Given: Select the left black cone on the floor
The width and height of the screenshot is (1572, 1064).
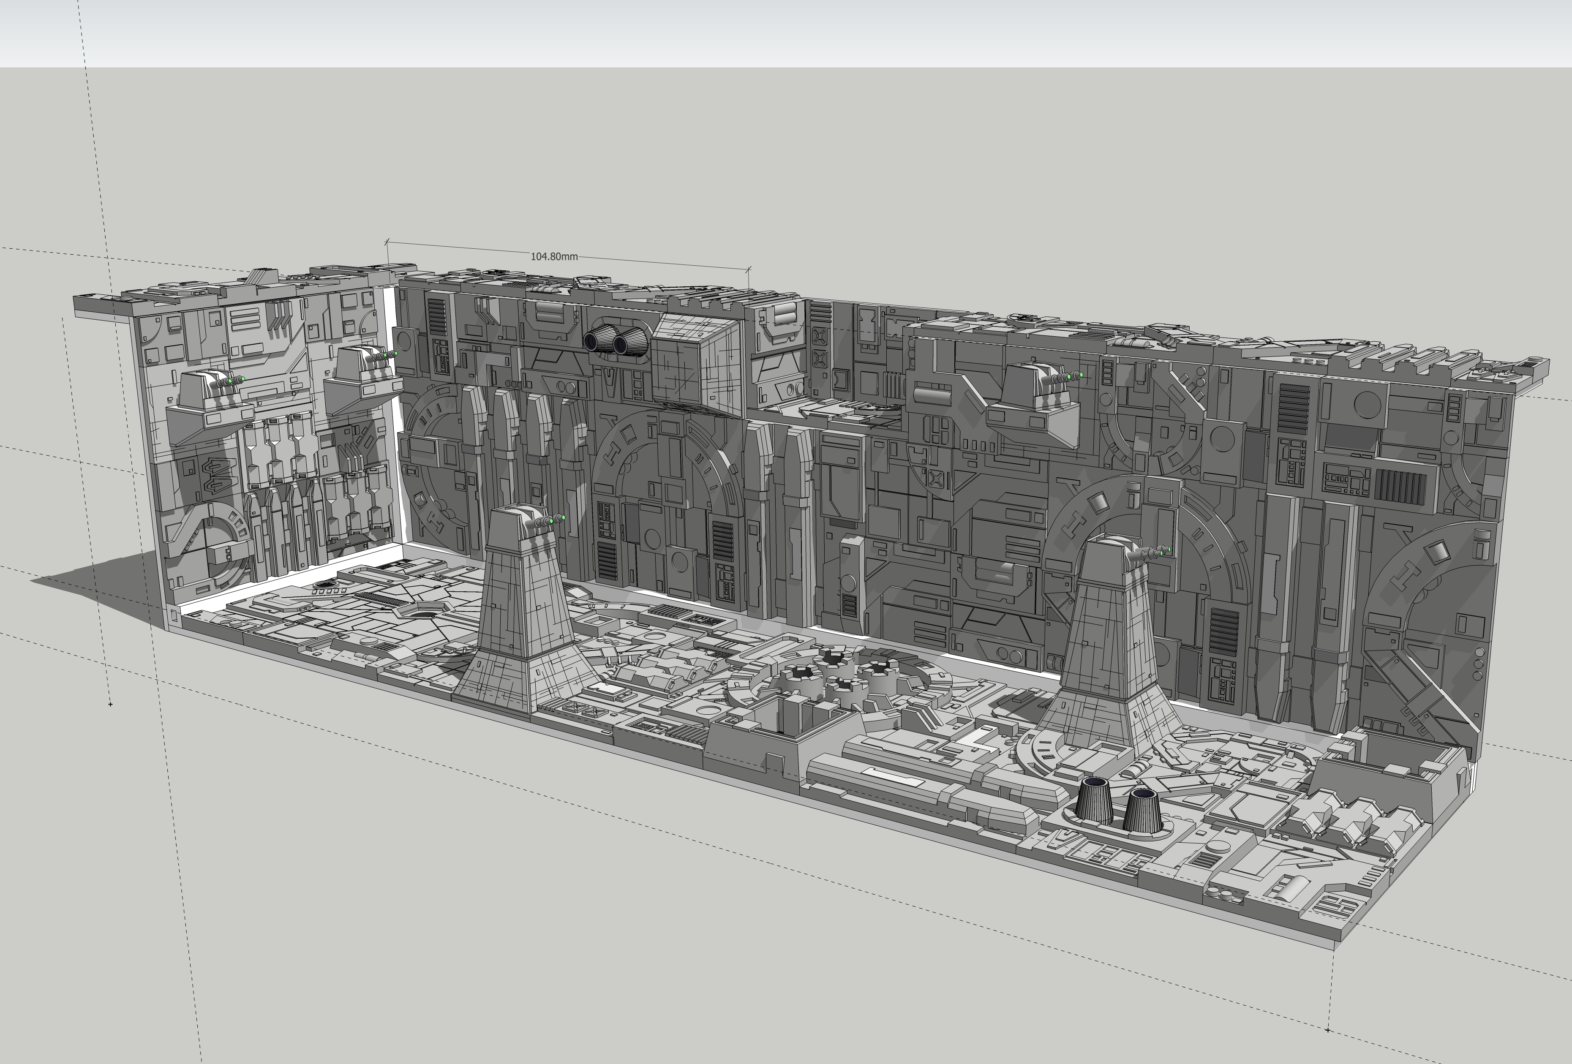Looking at the screenshot, I should click(x=1094, y=800).
